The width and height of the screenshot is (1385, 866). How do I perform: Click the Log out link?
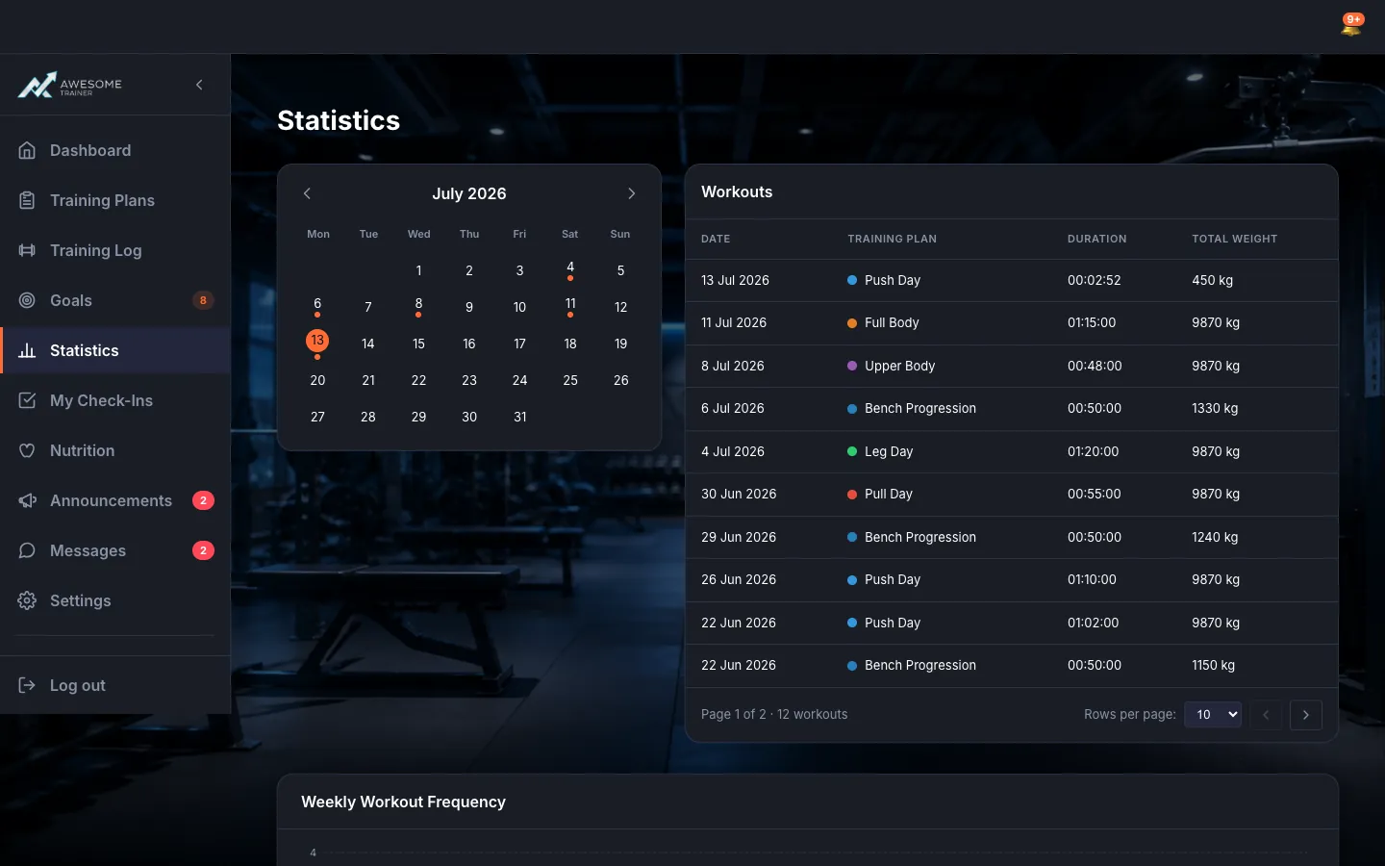coord(115,685)
